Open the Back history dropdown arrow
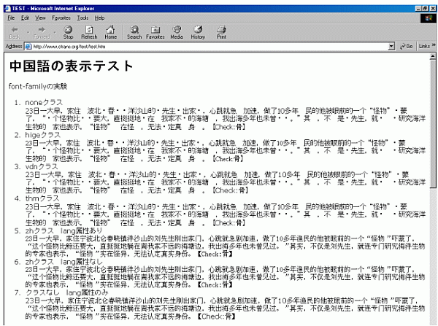The image size is (438, 326). point(28,32)
